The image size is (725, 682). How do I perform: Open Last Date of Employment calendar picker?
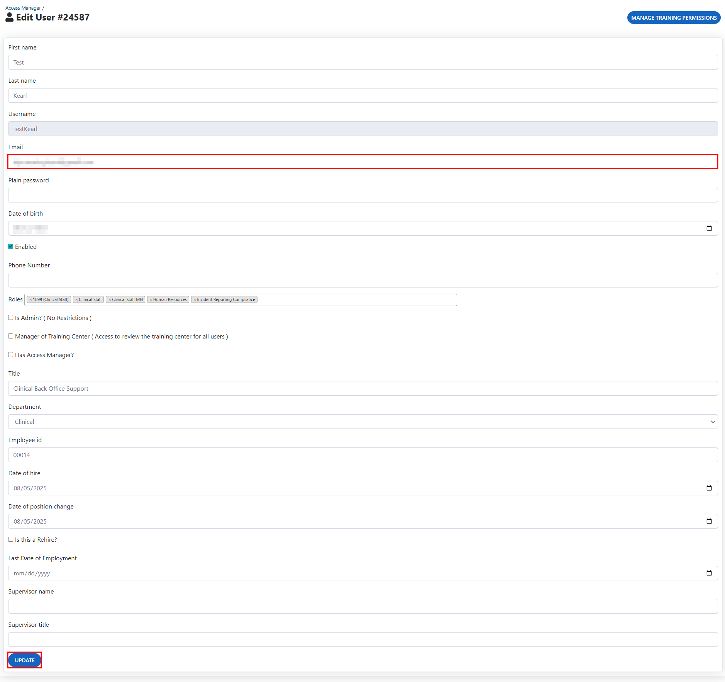(709, 573)
